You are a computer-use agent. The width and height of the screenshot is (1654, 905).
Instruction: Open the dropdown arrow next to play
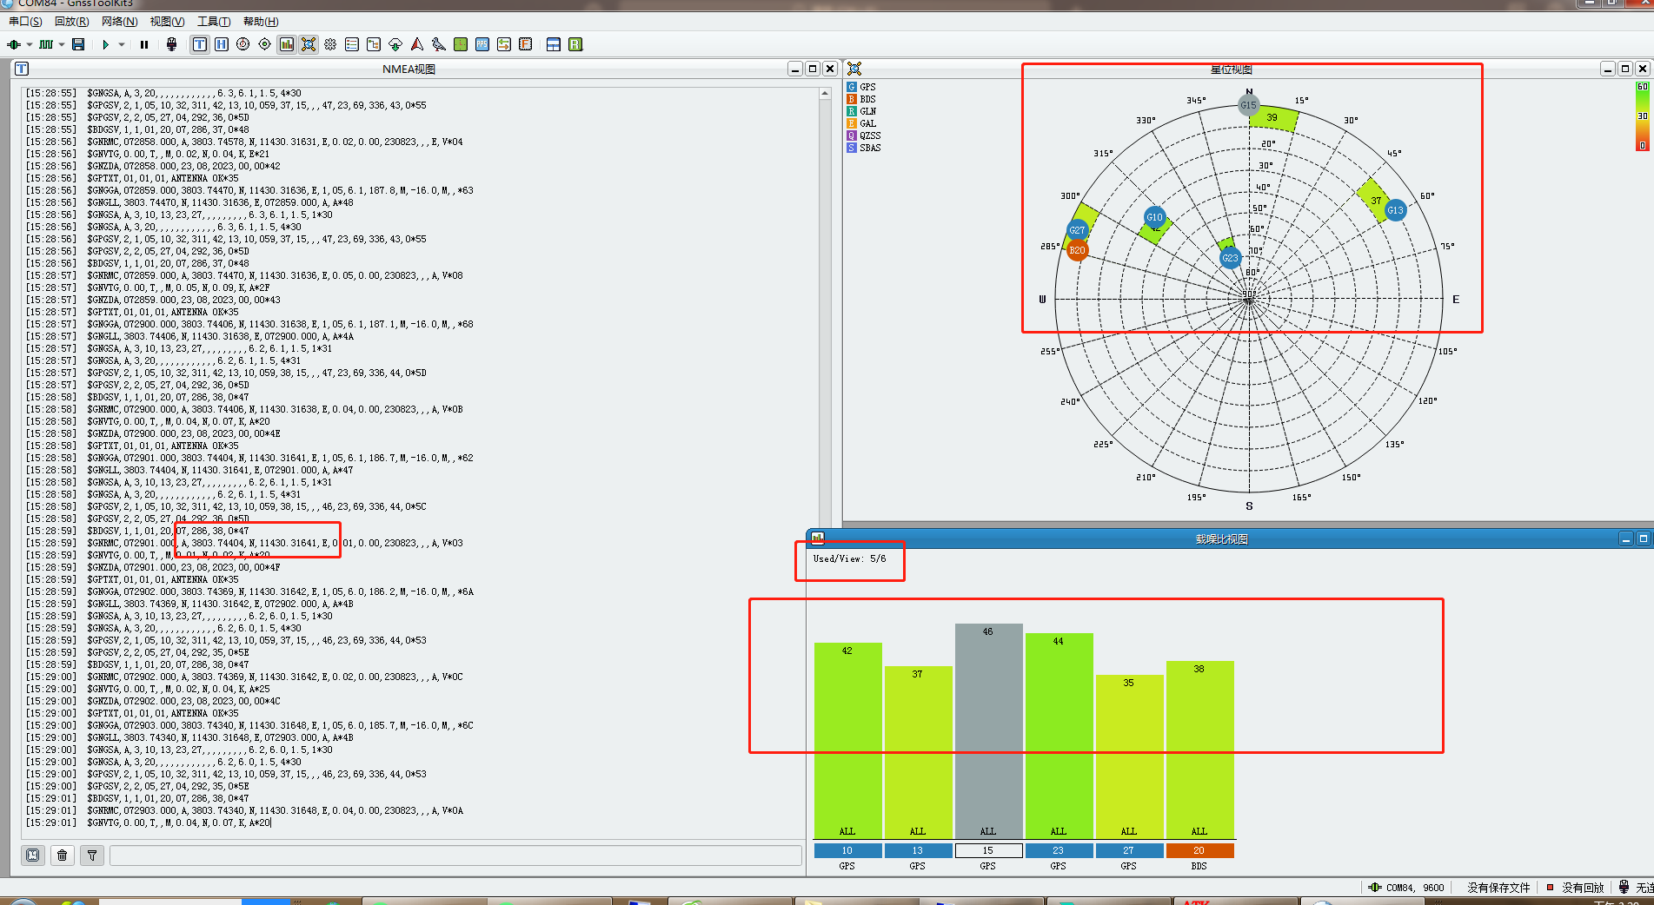coord(122,44)
